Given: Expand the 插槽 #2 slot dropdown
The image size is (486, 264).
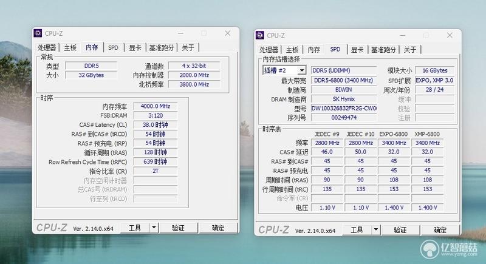Looking at the screenshot, I should (301, 70).
